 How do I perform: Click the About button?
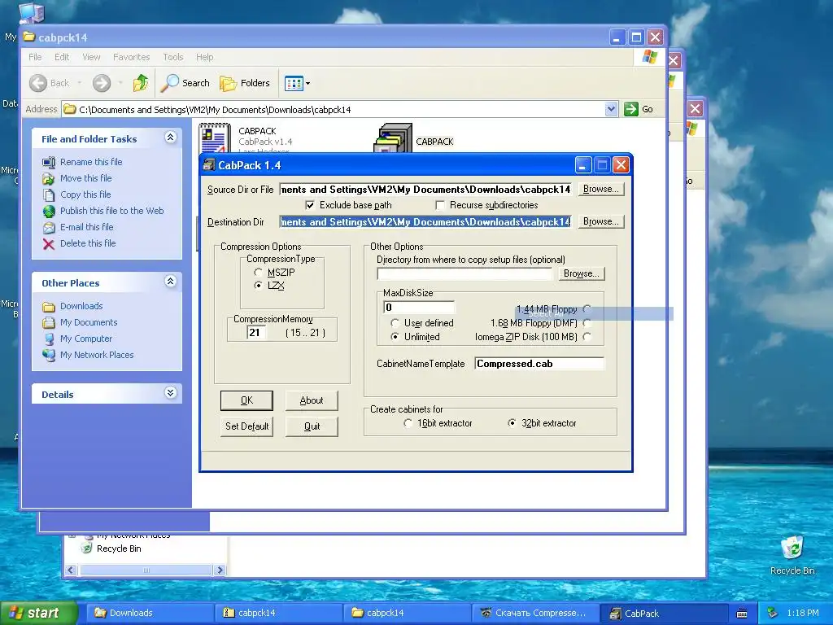(312, 400)
